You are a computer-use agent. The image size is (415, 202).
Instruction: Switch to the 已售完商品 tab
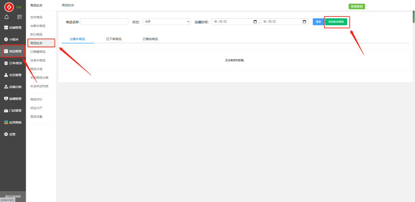click(x=150, y=39)
